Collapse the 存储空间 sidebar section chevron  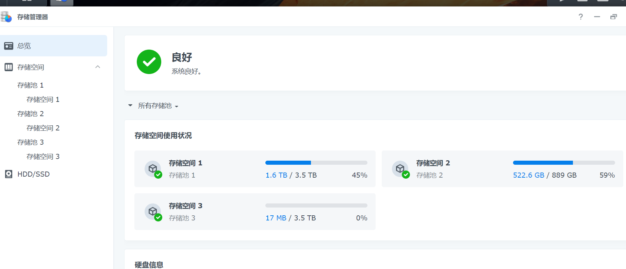tap(98, 67)
